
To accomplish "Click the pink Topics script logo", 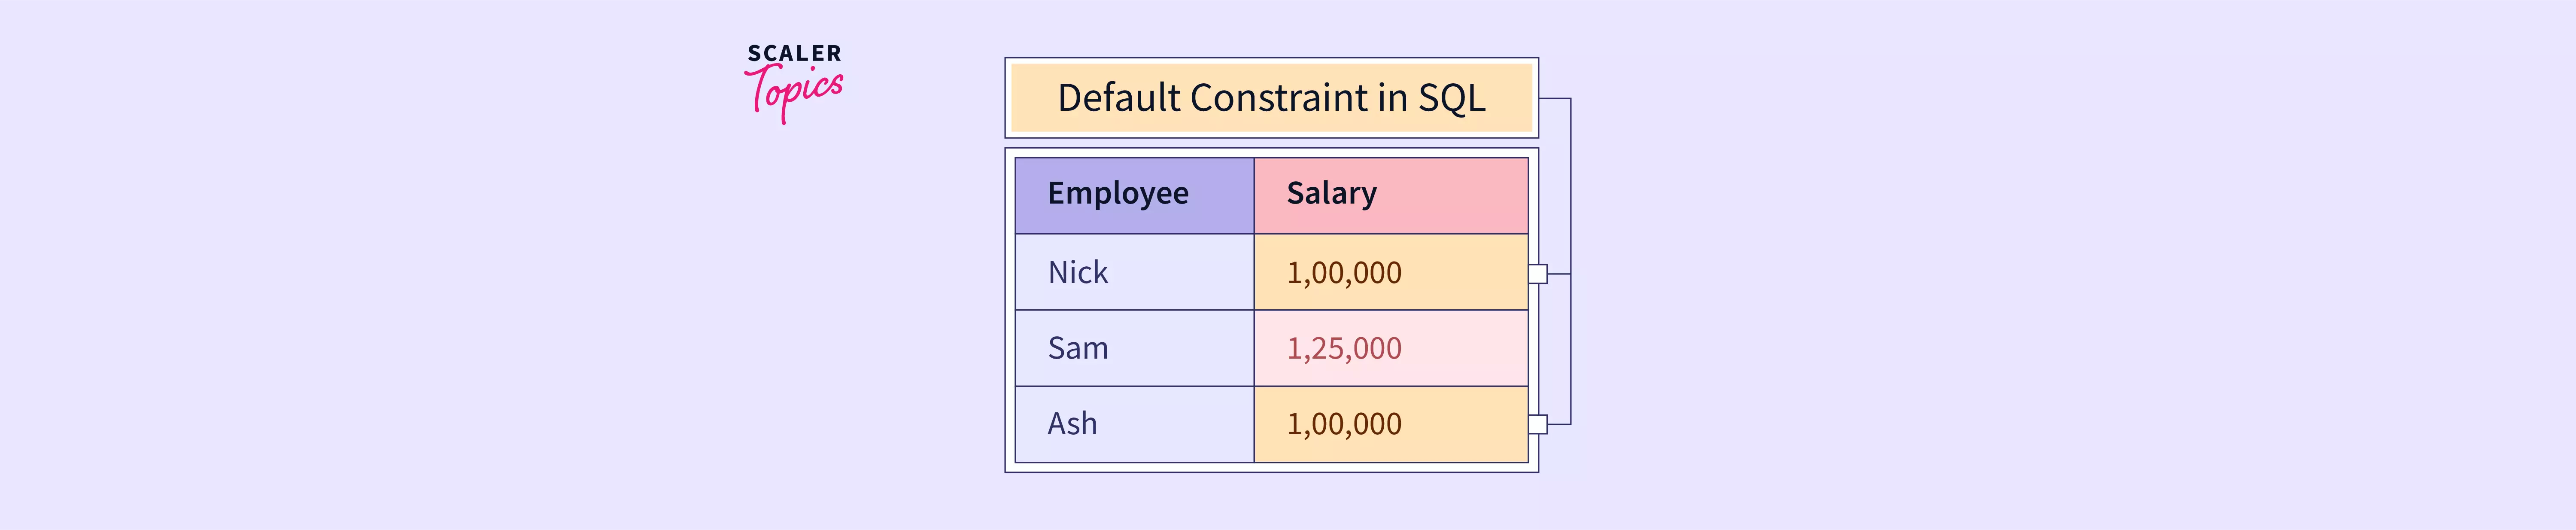I will 796,91.
